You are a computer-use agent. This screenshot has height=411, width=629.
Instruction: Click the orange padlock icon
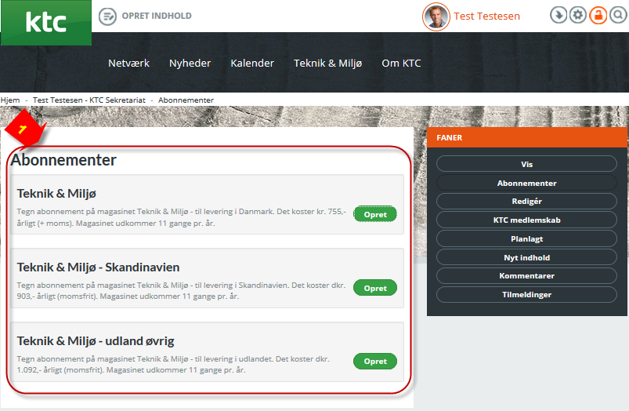point(598,15)
